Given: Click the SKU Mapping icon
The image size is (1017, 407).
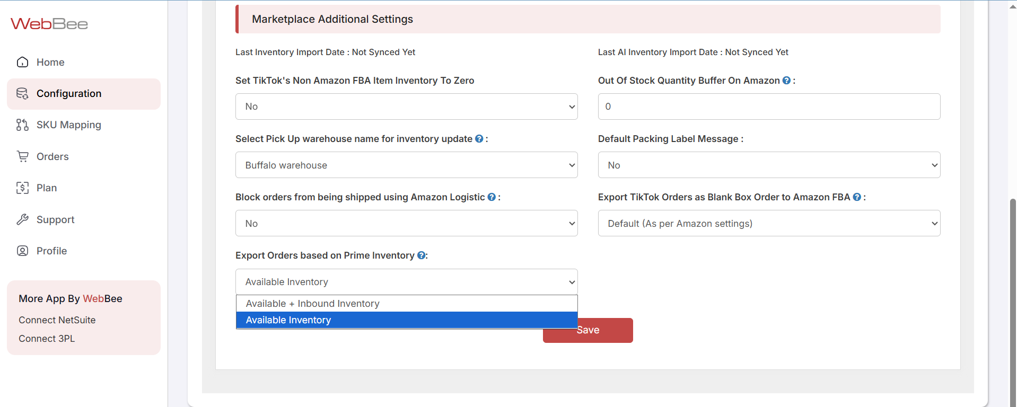Looking at the screenshot, I should pos(22,125).
